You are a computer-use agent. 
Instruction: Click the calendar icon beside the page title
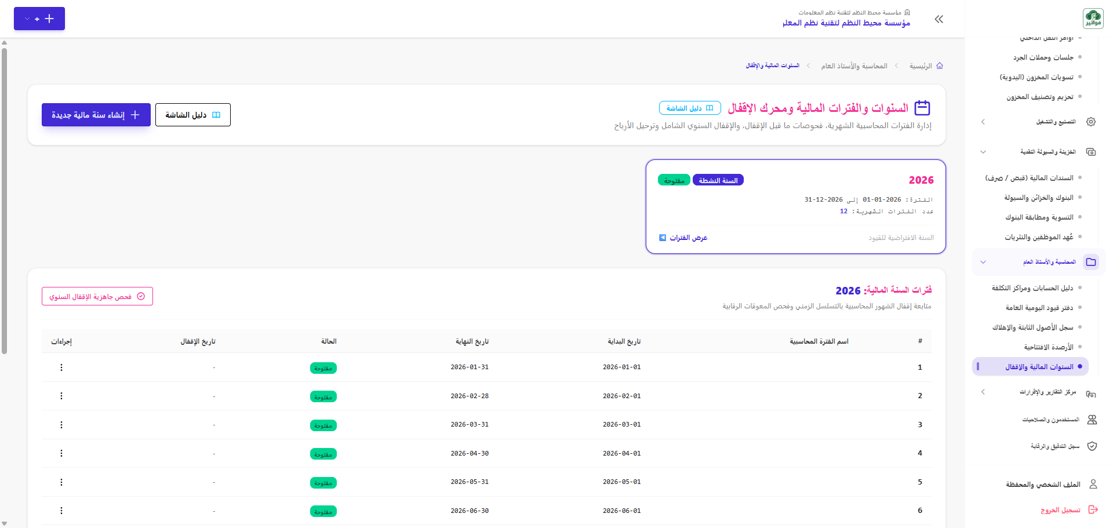922,108
